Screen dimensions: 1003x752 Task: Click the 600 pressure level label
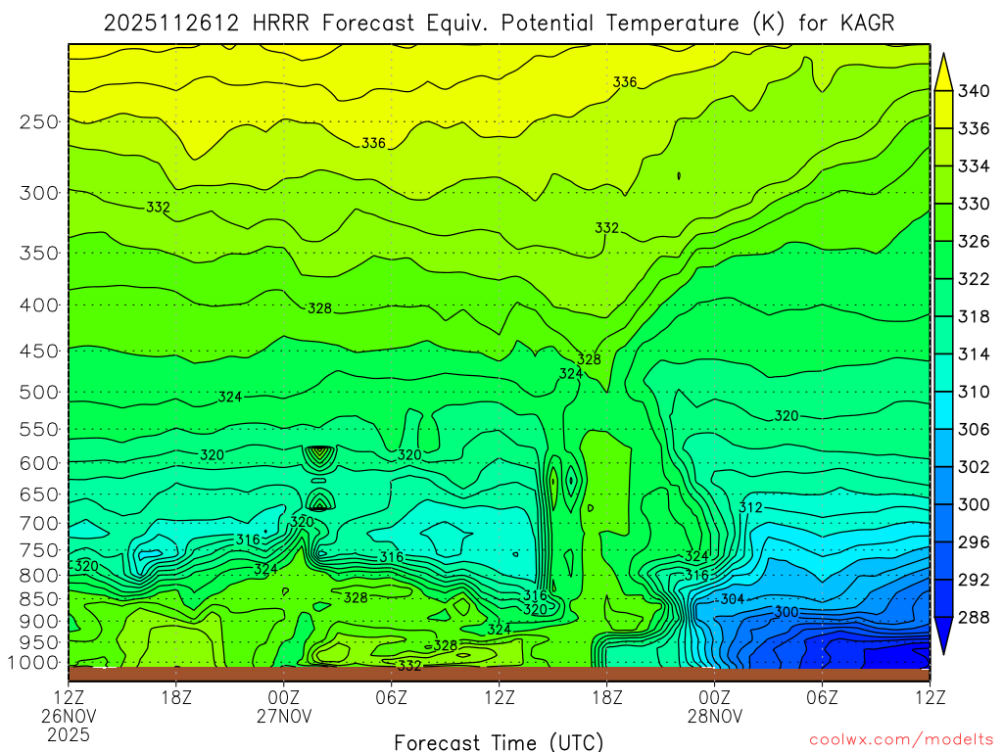coord(39,463)
